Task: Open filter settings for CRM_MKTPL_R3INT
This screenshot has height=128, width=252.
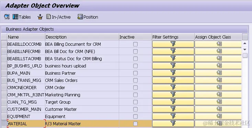Action: tap(173, 95)
